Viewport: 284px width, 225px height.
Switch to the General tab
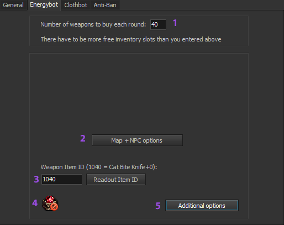click(x=13, y=5)
